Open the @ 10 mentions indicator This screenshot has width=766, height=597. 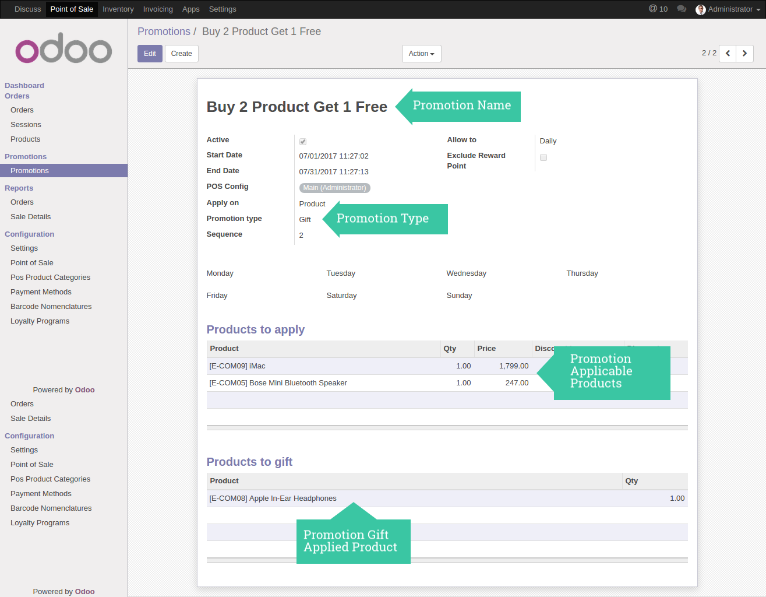[658, 9]
